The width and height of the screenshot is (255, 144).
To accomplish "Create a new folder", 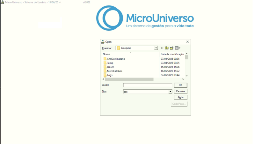I will coord(171,48).
